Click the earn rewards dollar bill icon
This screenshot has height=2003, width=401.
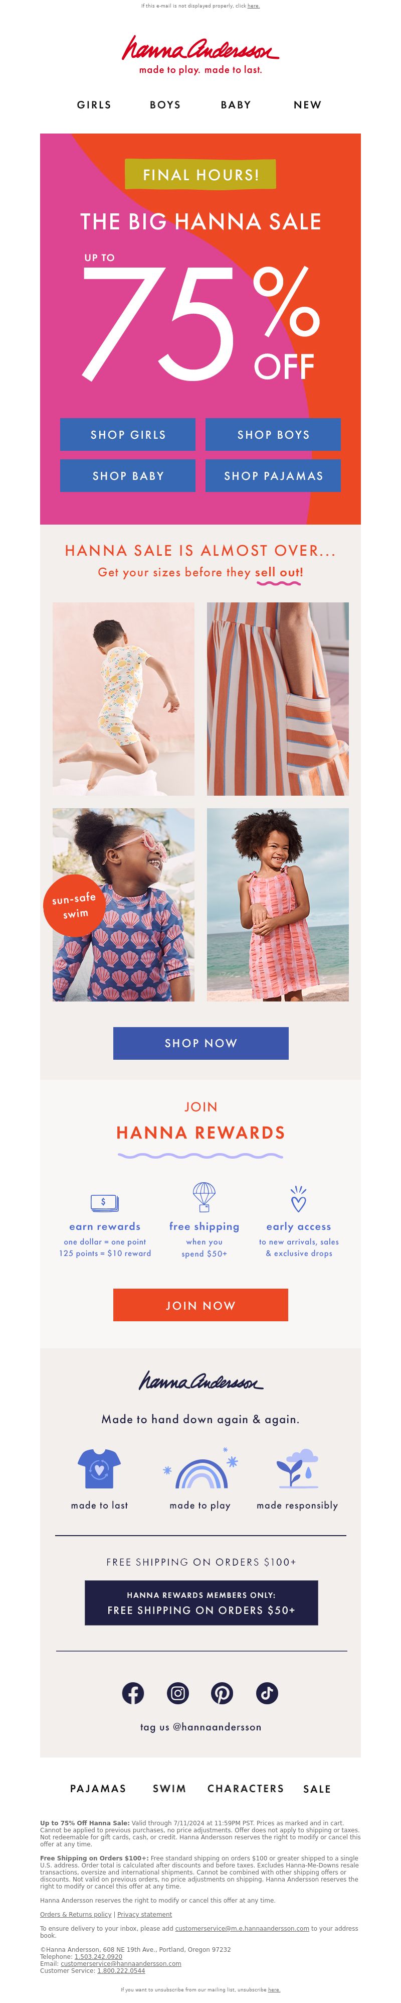104,1203
